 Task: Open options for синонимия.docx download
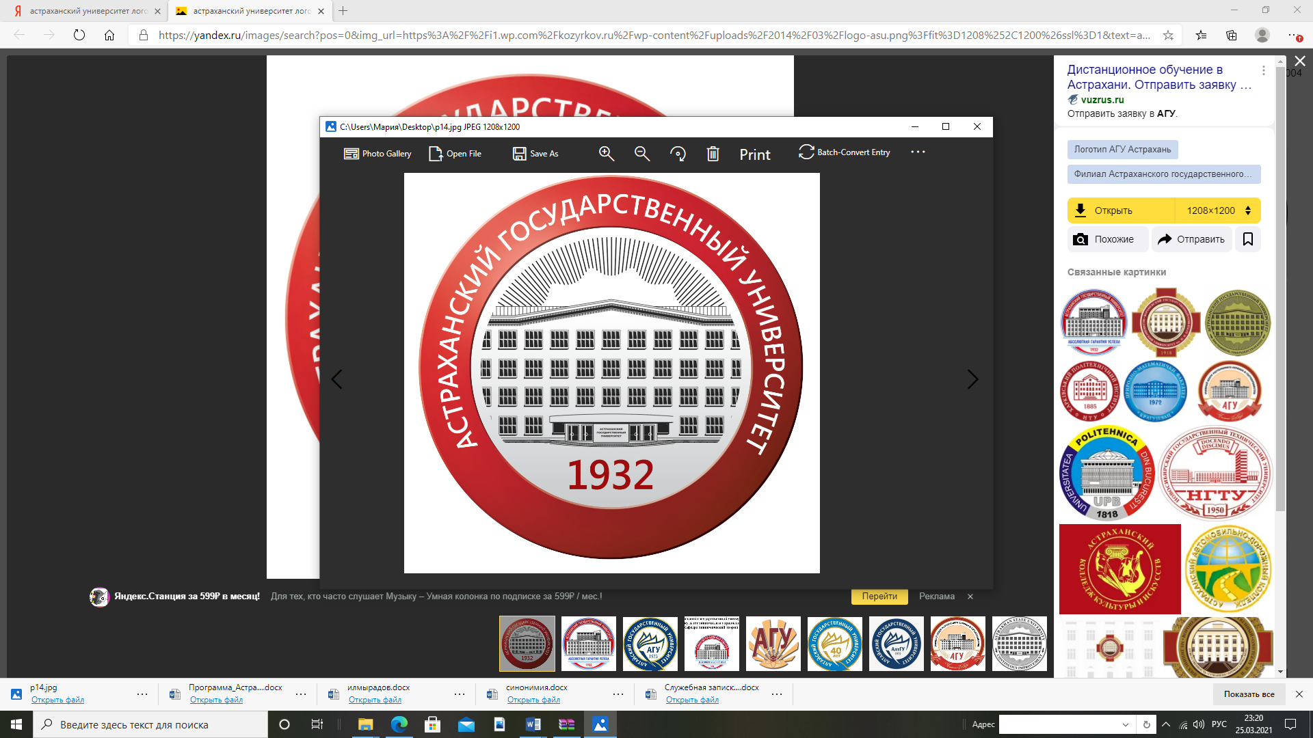pos(618,694)
